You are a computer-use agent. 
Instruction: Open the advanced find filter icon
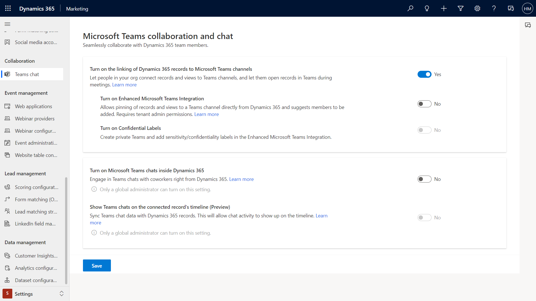pos(460,8)
